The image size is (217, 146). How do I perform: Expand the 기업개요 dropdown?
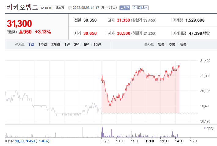pyautogui.click(x=140, y=8)
